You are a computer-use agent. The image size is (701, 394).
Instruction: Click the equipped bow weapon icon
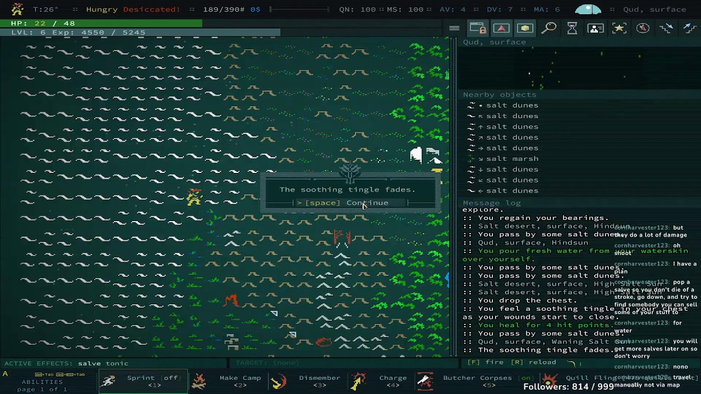click(571, 363)
